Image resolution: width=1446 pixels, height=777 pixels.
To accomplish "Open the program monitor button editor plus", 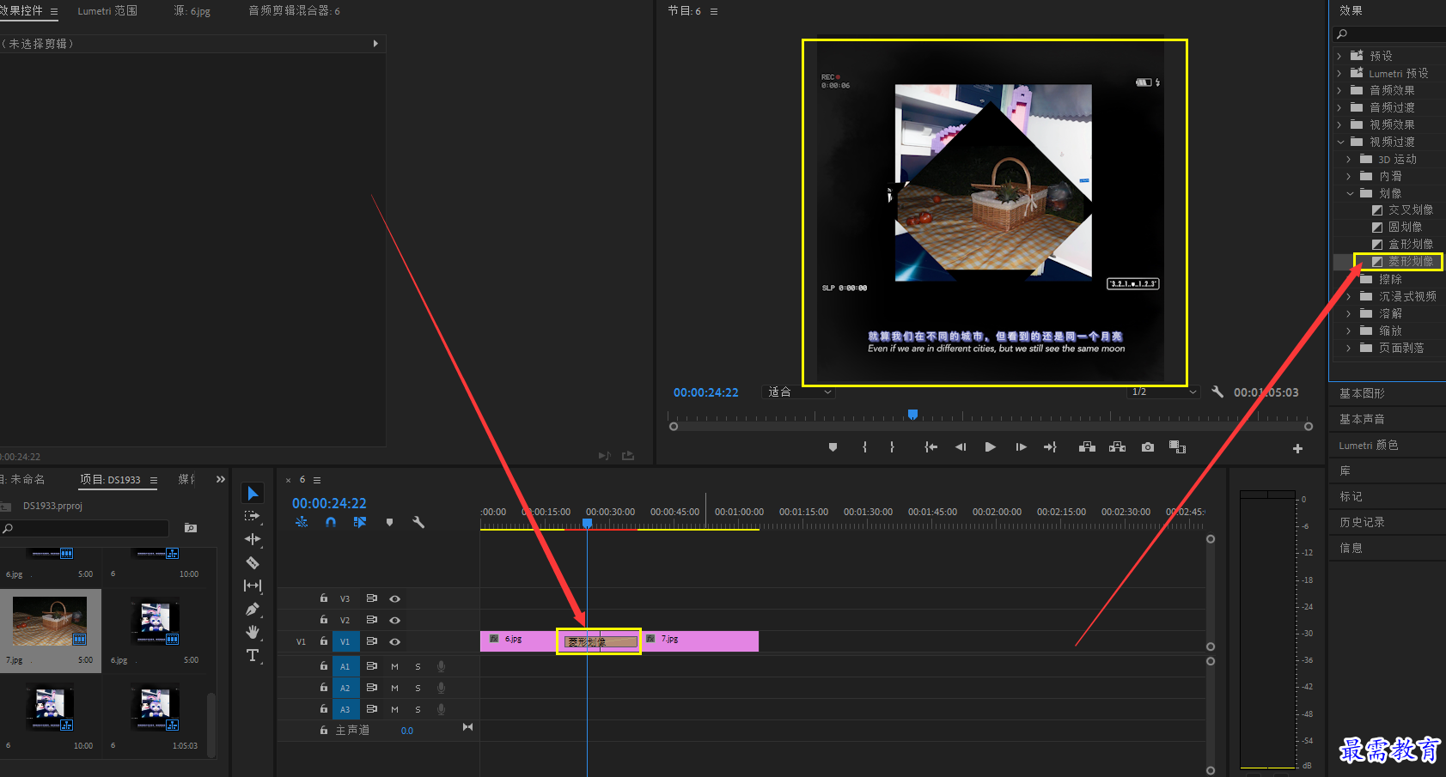I will [x=1297, y=448].
